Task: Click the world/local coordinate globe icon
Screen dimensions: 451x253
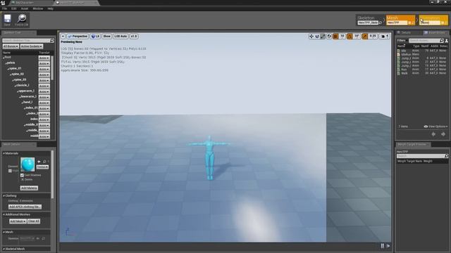Action: pyautogui.click(x=329, y=37)
